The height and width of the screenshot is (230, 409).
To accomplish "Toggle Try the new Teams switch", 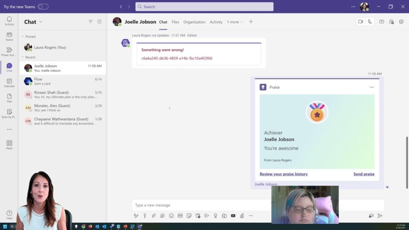I will point(43,6).
